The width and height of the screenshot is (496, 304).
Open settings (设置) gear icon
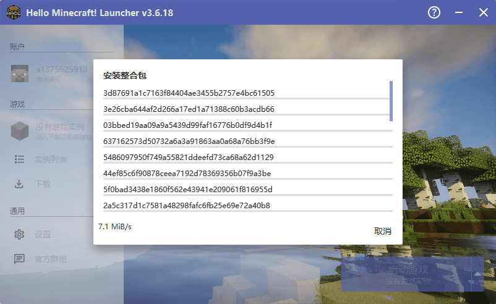[20, 235]
